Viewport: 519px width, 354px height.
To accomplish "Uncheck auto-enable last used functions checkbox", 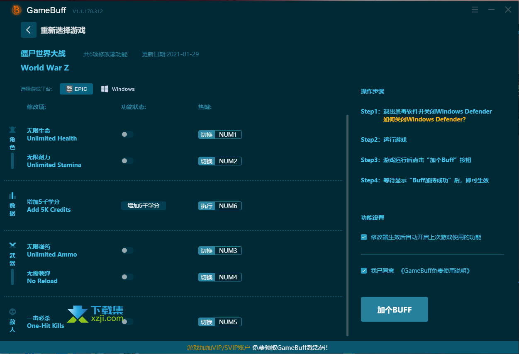I will tap(364, 237).
